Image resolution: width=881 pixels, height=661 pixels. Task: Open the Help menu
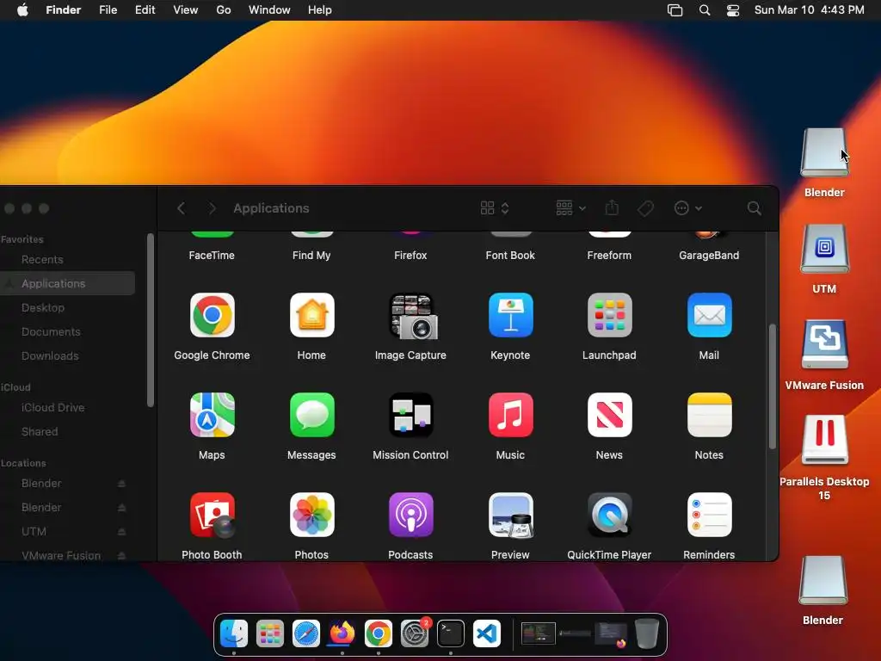pyautogui.click(x=320, y=10)
